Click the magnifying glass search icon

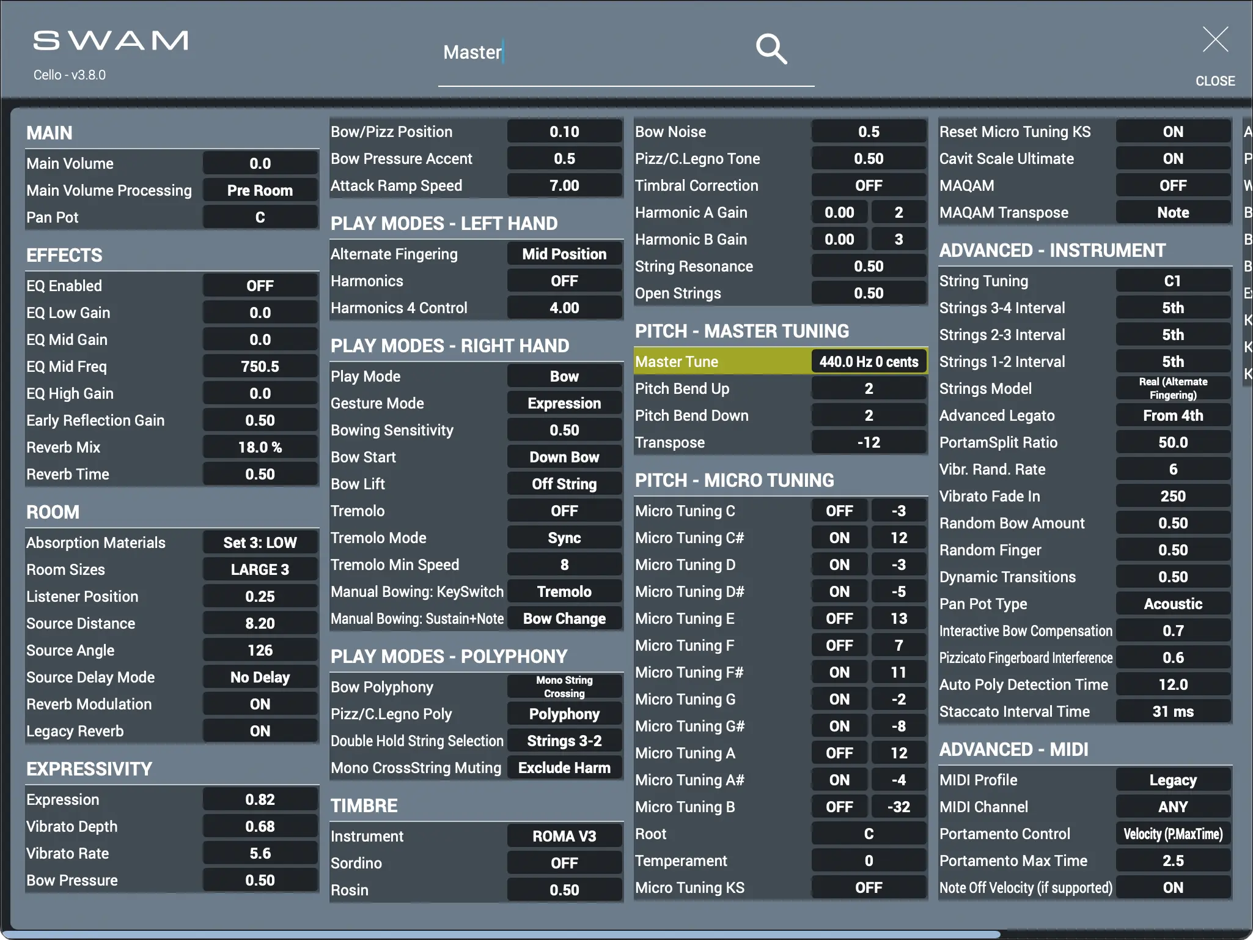(x=771, y=49)
